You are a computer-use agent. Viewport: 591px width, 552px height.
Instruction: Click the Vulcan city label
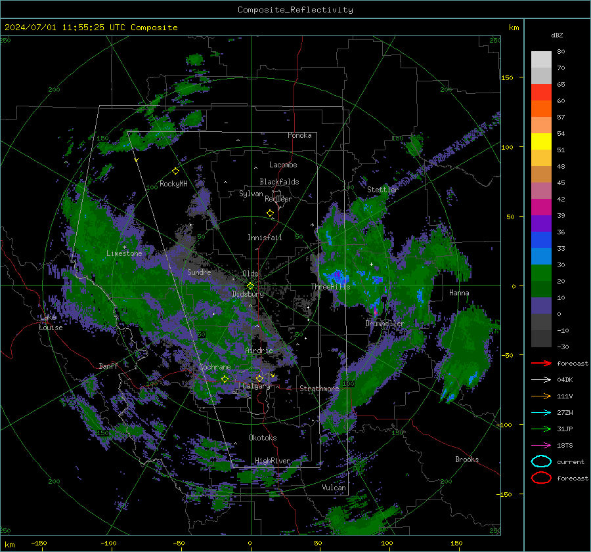334,488
